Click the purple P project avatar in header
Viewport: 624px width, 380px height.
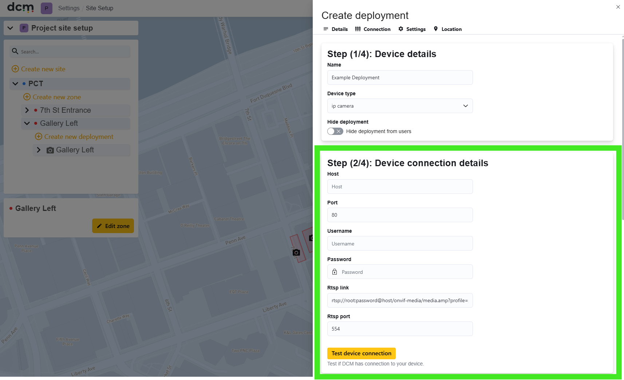[x=46, y=8]
